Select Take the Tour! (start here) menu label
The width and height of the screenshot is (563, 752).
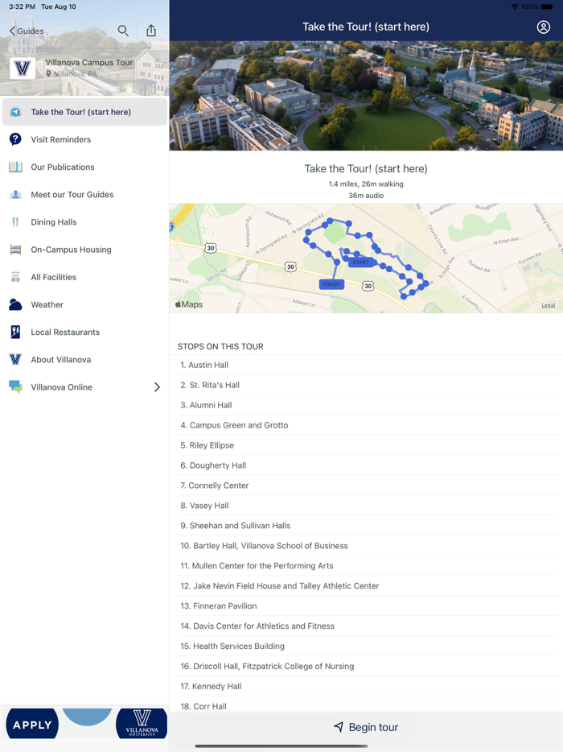[x=81, y=112]
